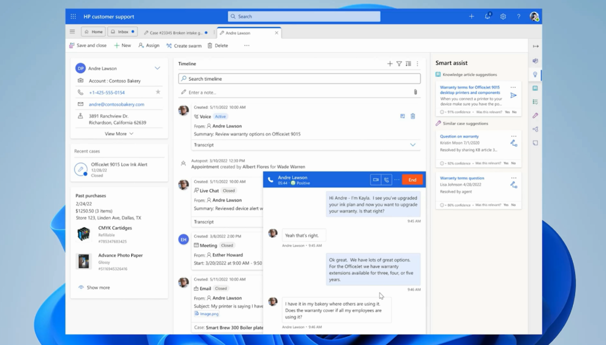Attach a file with paperclip icon
Viewport: 606px width, 345px height.
click(x=415, y=92)
